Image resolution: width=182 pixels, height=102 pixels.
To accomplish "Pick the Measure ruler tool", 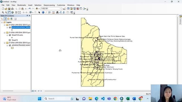I will [53, 12].
